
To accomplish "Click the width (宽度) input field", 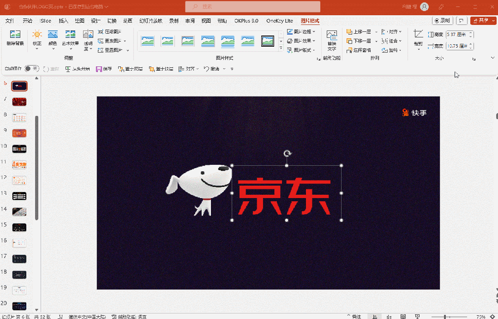I will pyautogui.click(x=457, y=46).
